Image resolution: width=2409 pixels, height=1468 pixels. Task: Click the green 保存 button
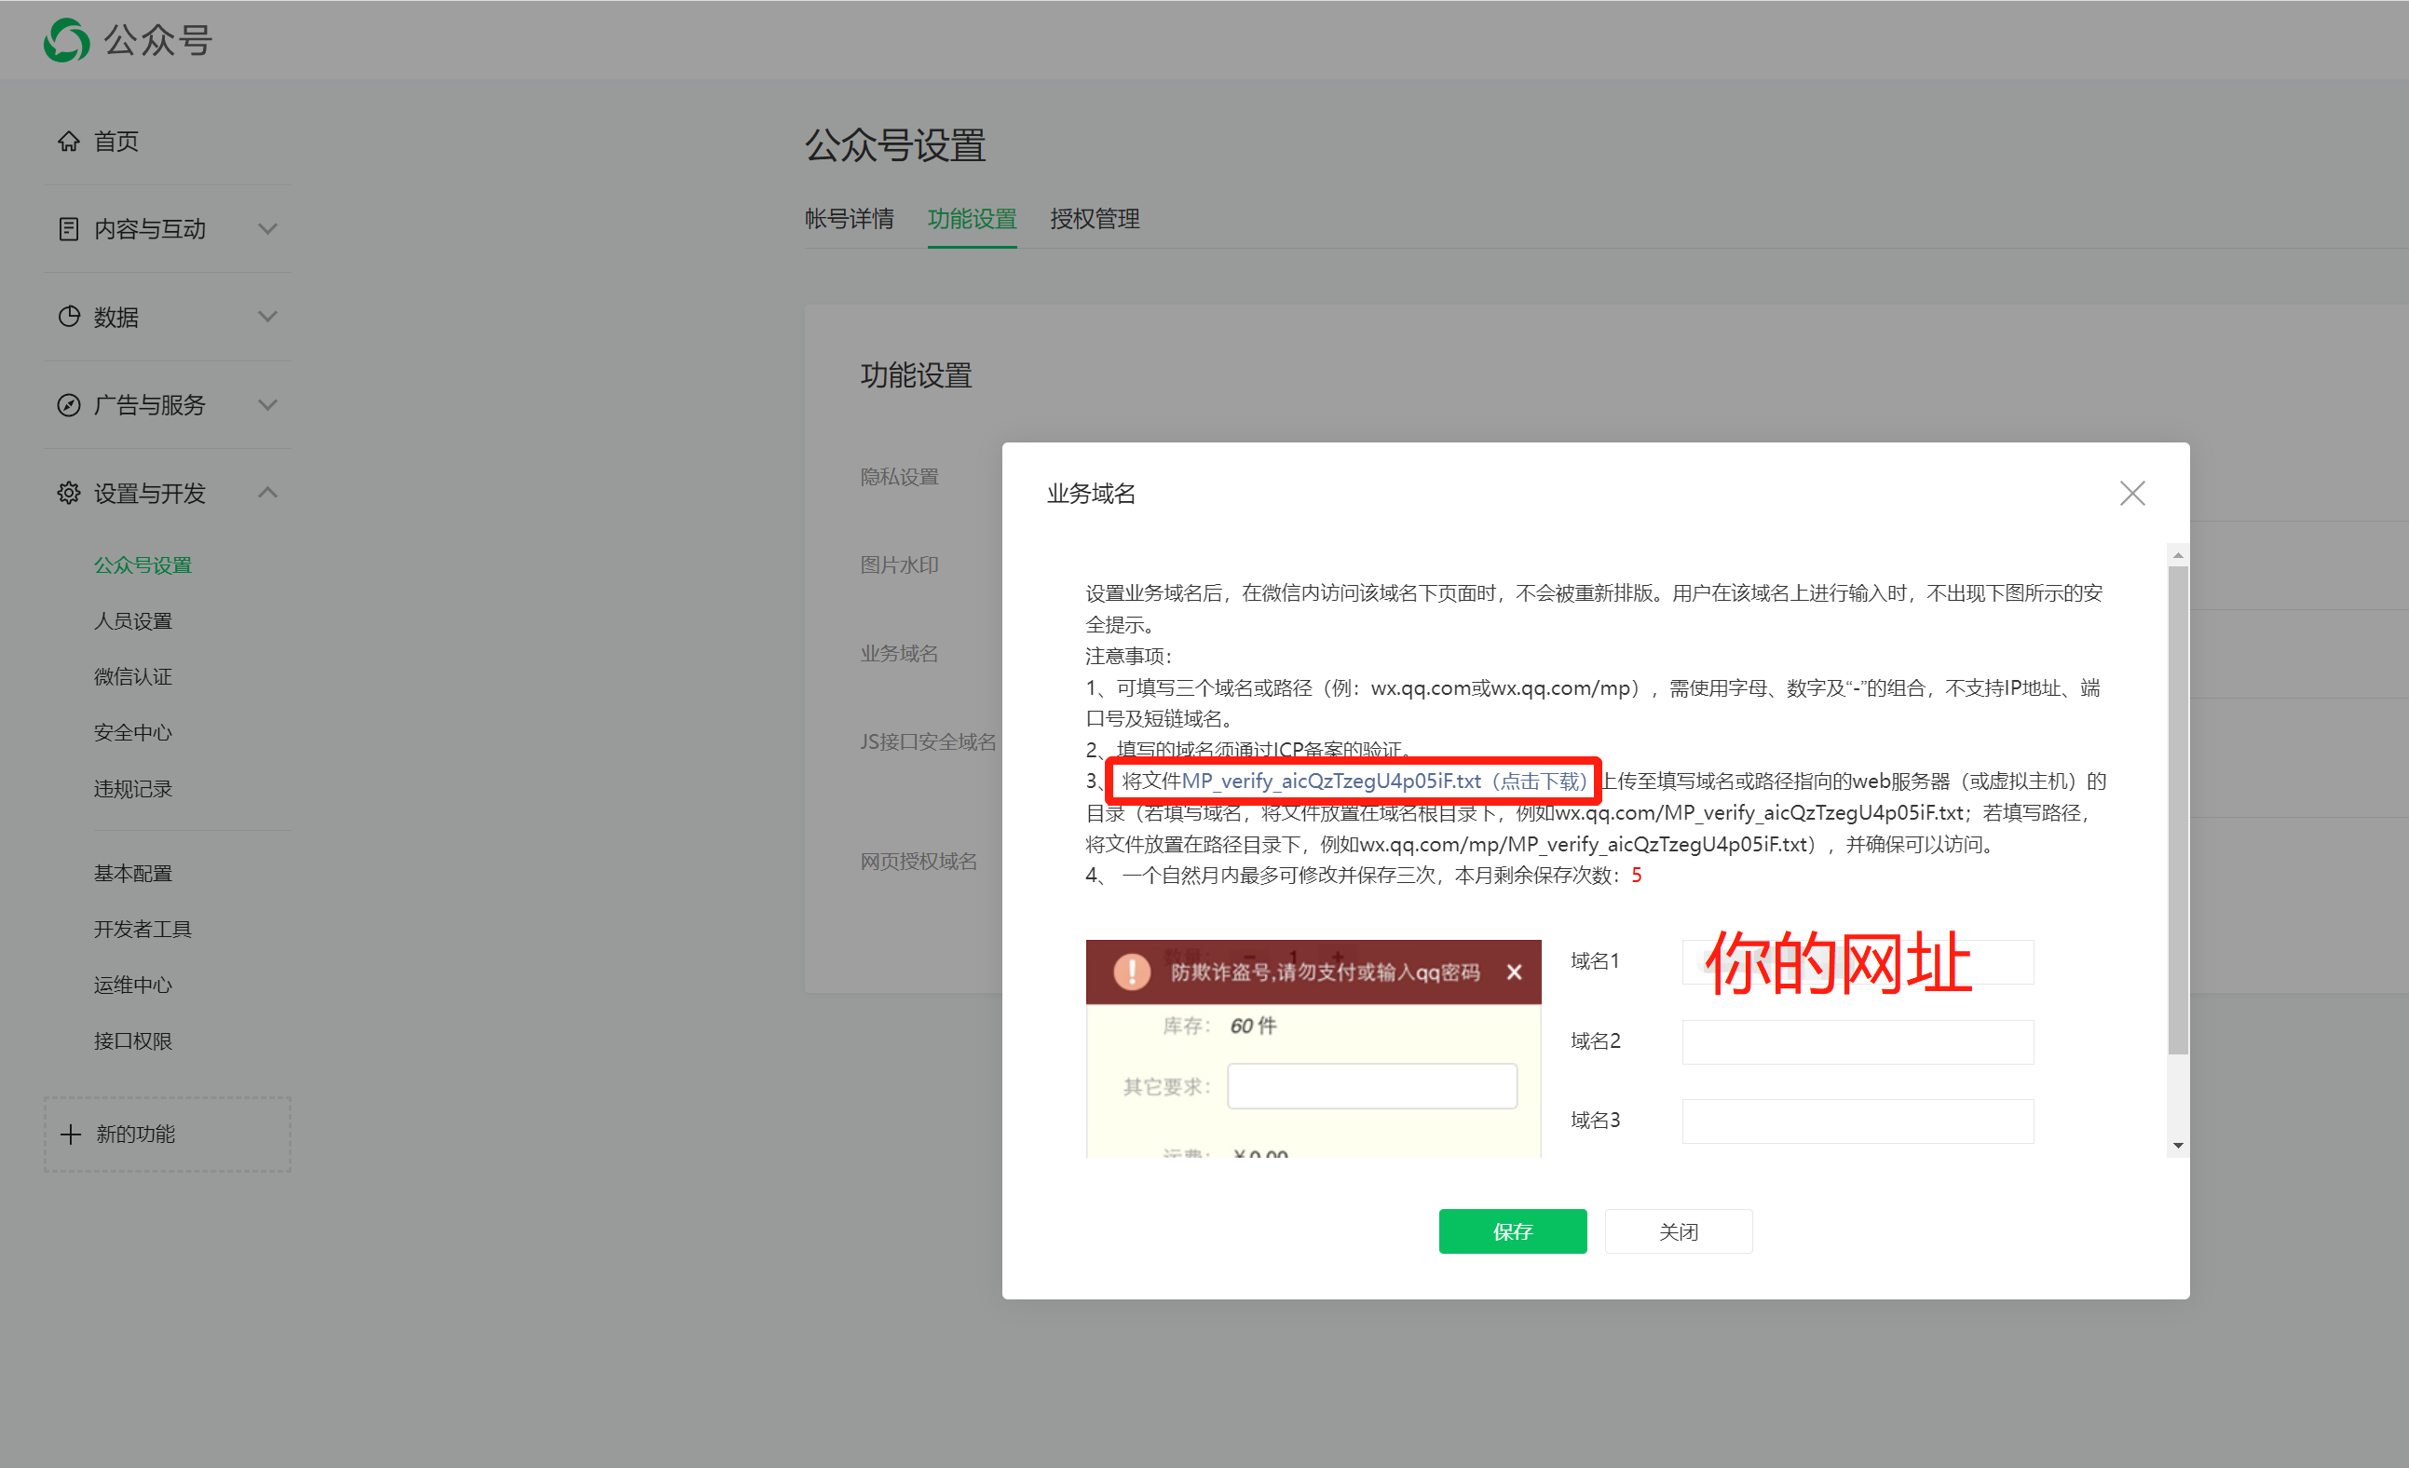pyautogui.click(x=1513, y=1231)
